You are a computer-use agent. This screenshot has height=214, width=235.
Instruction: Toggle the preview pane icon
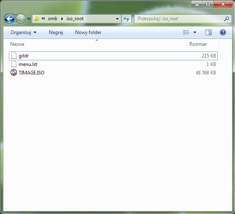pos(208,32)
